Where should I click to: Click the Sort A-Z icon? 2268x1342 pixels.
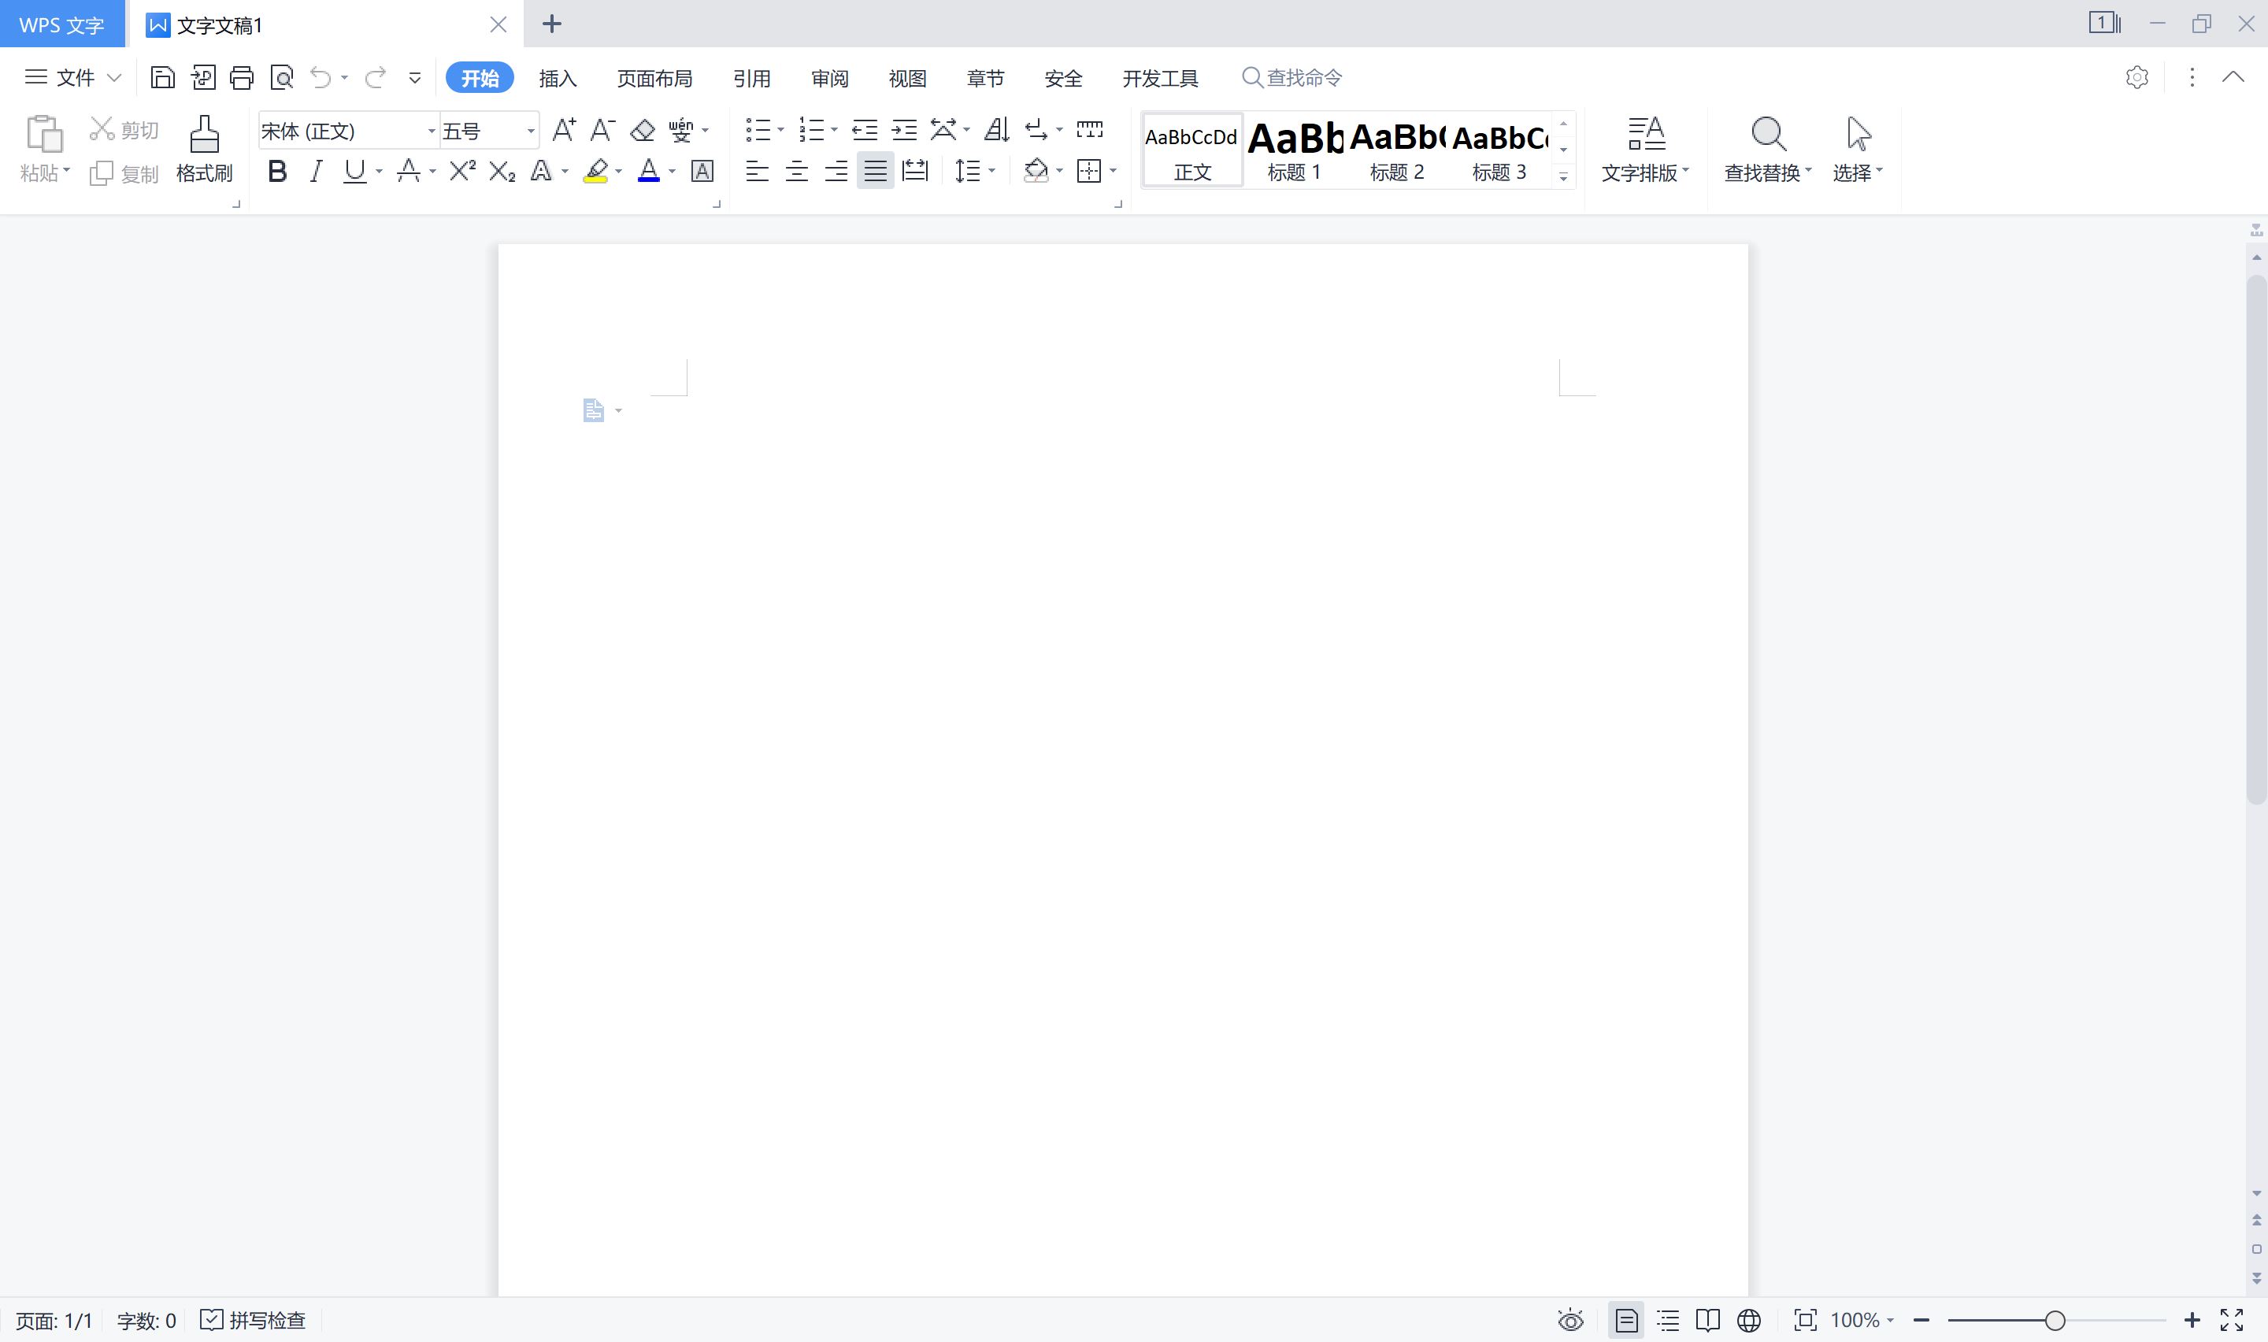pyautogui.click(x=996, y=130)
